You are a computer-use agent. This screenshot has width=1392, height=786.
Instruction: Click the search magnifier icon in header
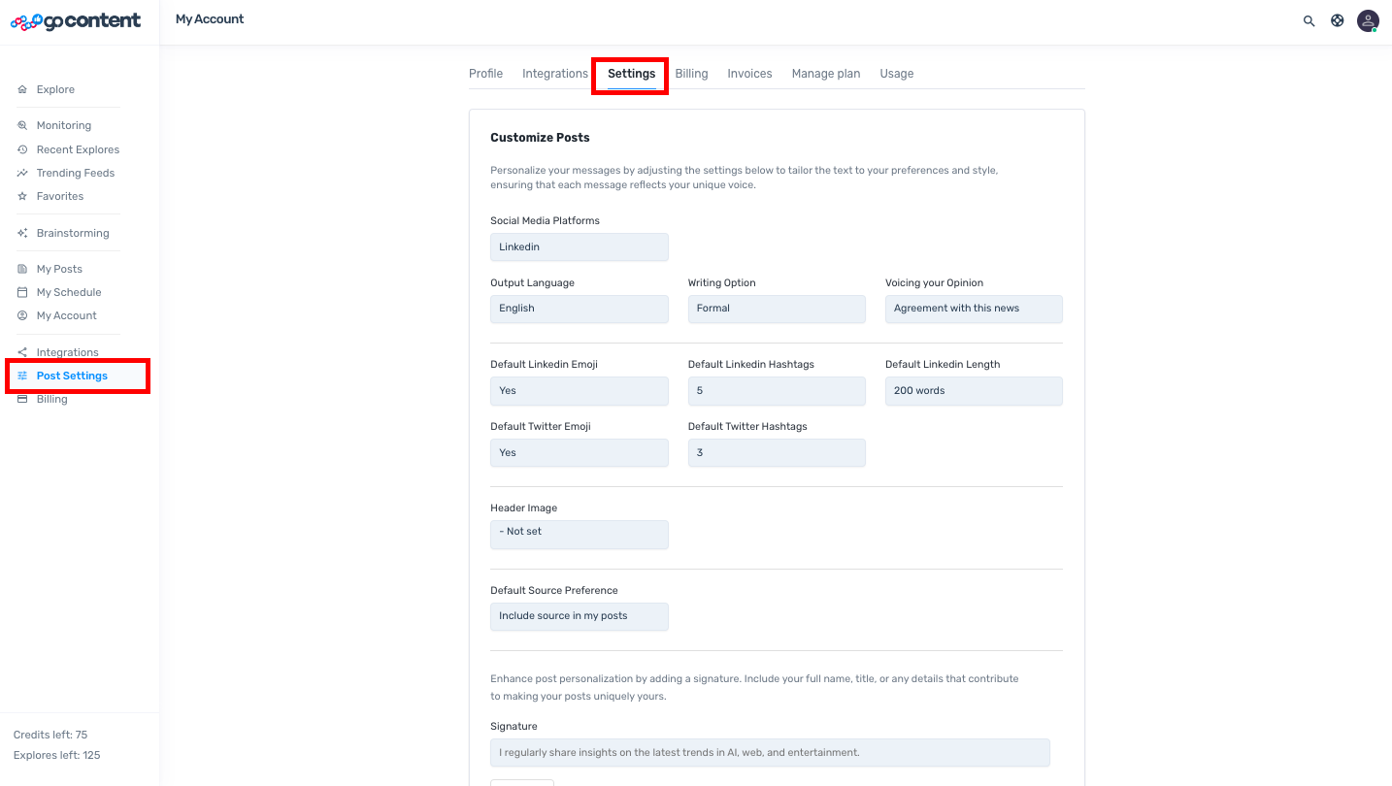1309,20
